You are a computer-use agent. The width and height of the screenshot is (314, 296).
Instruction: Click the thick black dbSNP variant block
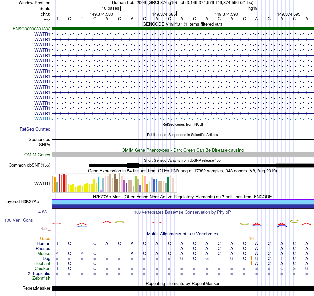(133, 165)
